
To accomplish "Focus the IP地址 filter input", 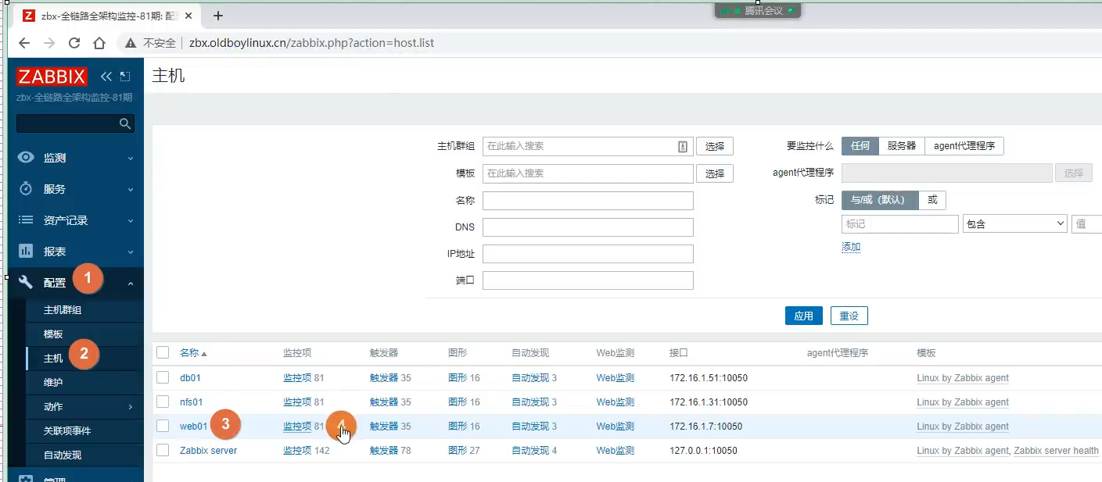I will click(588, 254).
